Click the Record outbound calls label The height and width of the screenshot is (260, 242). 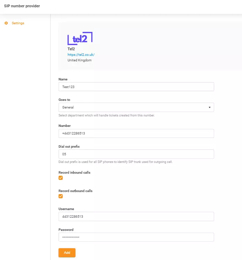tap(75, 191)
